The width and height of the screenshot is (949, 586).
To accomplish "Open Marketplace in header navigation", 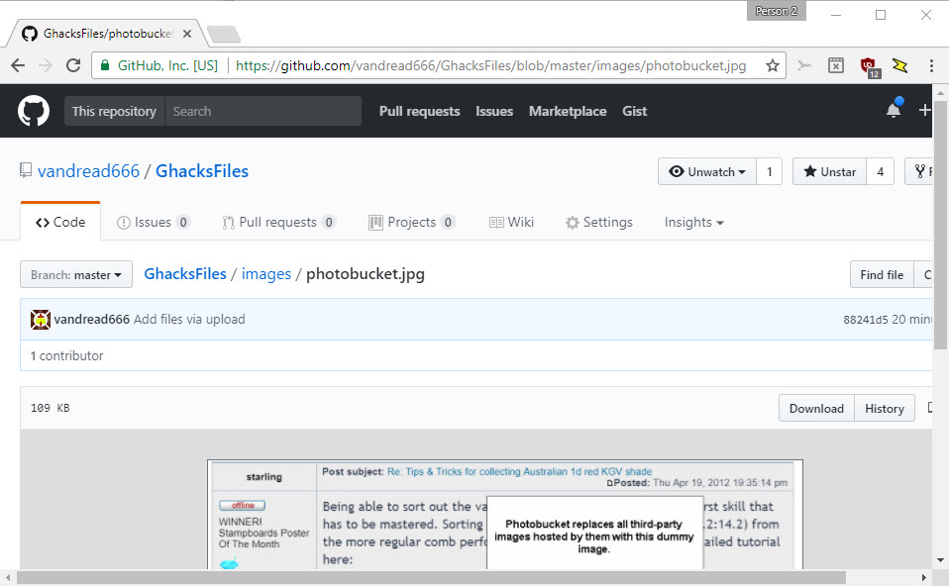I will pyautogui.click(x=568, y=111).
